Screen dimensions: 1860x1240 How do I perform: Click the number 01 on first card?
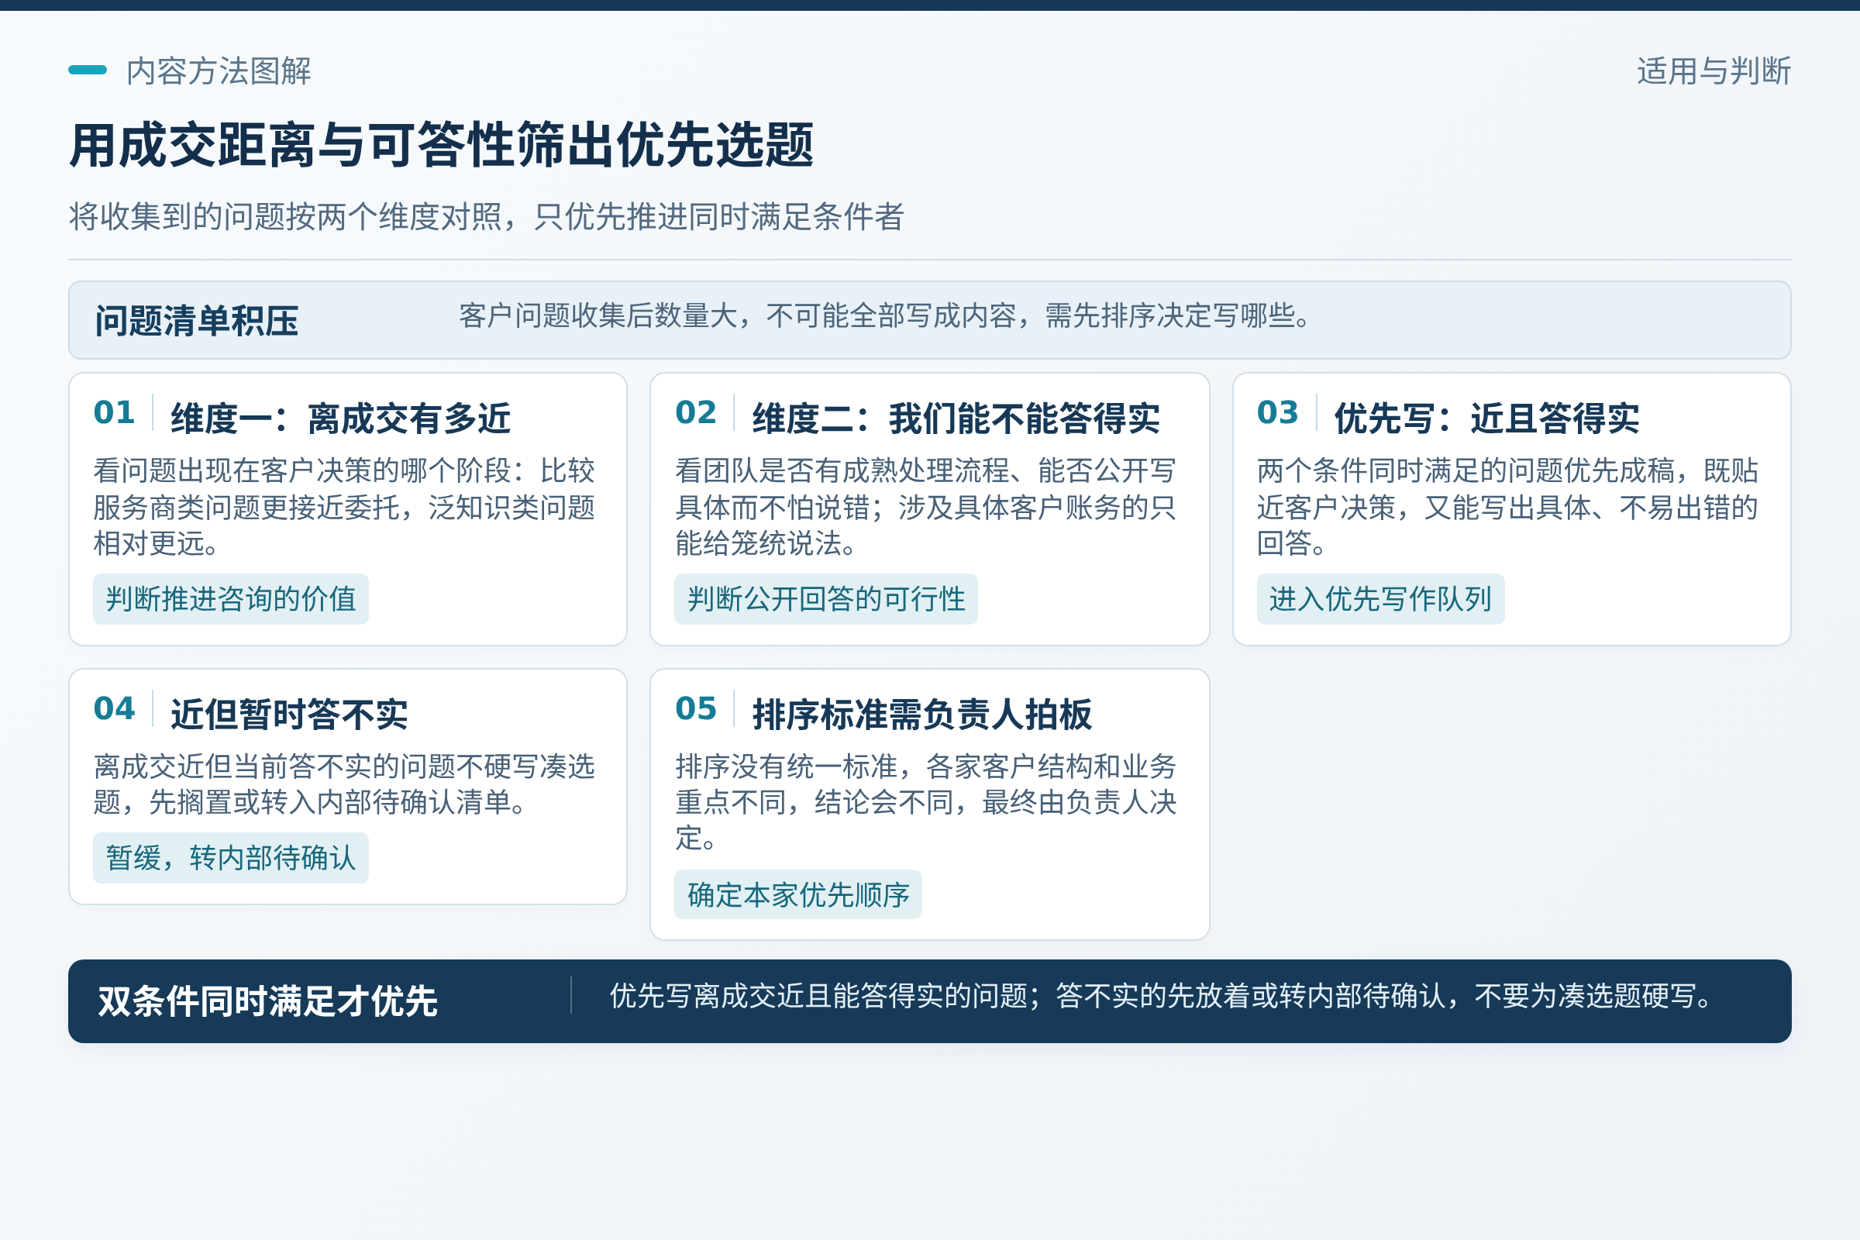pos(114,413)
